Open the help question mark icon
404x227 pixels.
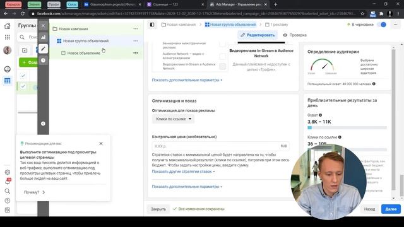(x=8, y=201)
